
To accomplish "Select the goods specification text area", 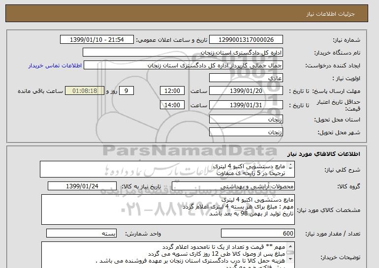I will tap(168, 209).
